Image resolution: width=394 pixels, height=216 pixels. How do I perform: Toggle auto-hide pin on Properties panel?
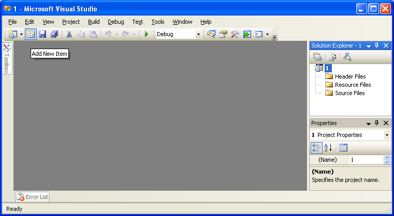click(377, 123)
